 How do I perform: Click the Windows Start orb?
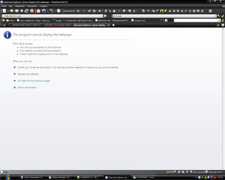click(8, 177)
